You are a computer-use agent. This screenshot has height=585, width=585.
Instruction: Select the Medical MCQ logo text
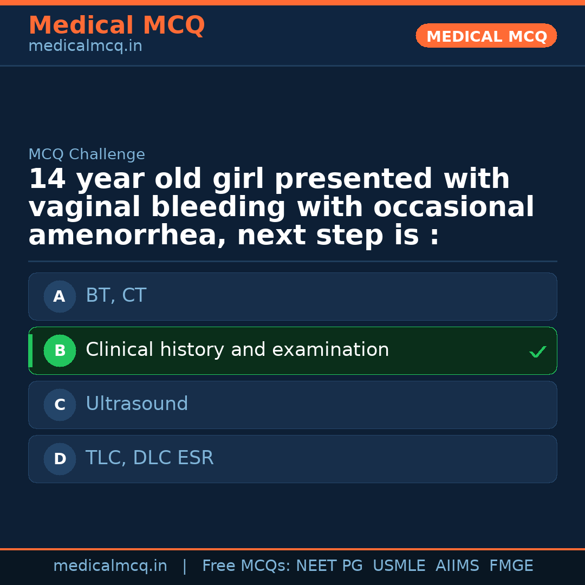[116, 25]
